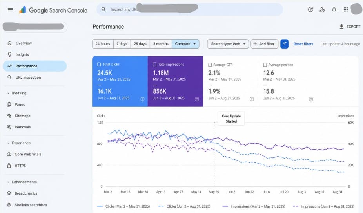The height and width of the screenshot is (213, 363).
Task: Click help icon on Average position card
Action: pyautogui.click(x=311, y=99)
